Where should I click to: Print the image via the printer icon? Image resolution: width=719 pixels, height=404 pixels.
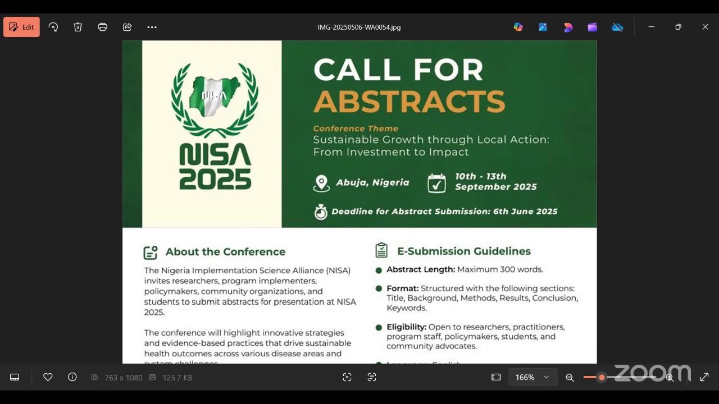[x=103, y=27]
